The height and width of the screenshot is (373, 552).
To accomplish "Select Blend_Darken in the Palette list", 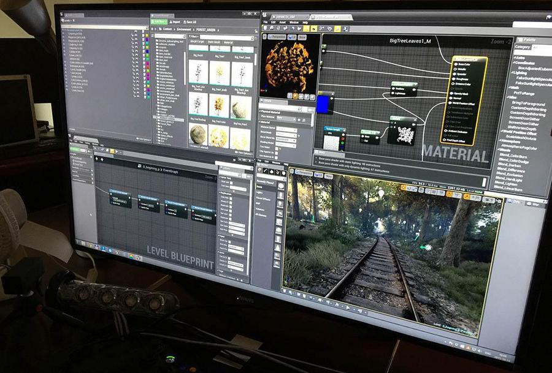I will pos(511,165).
